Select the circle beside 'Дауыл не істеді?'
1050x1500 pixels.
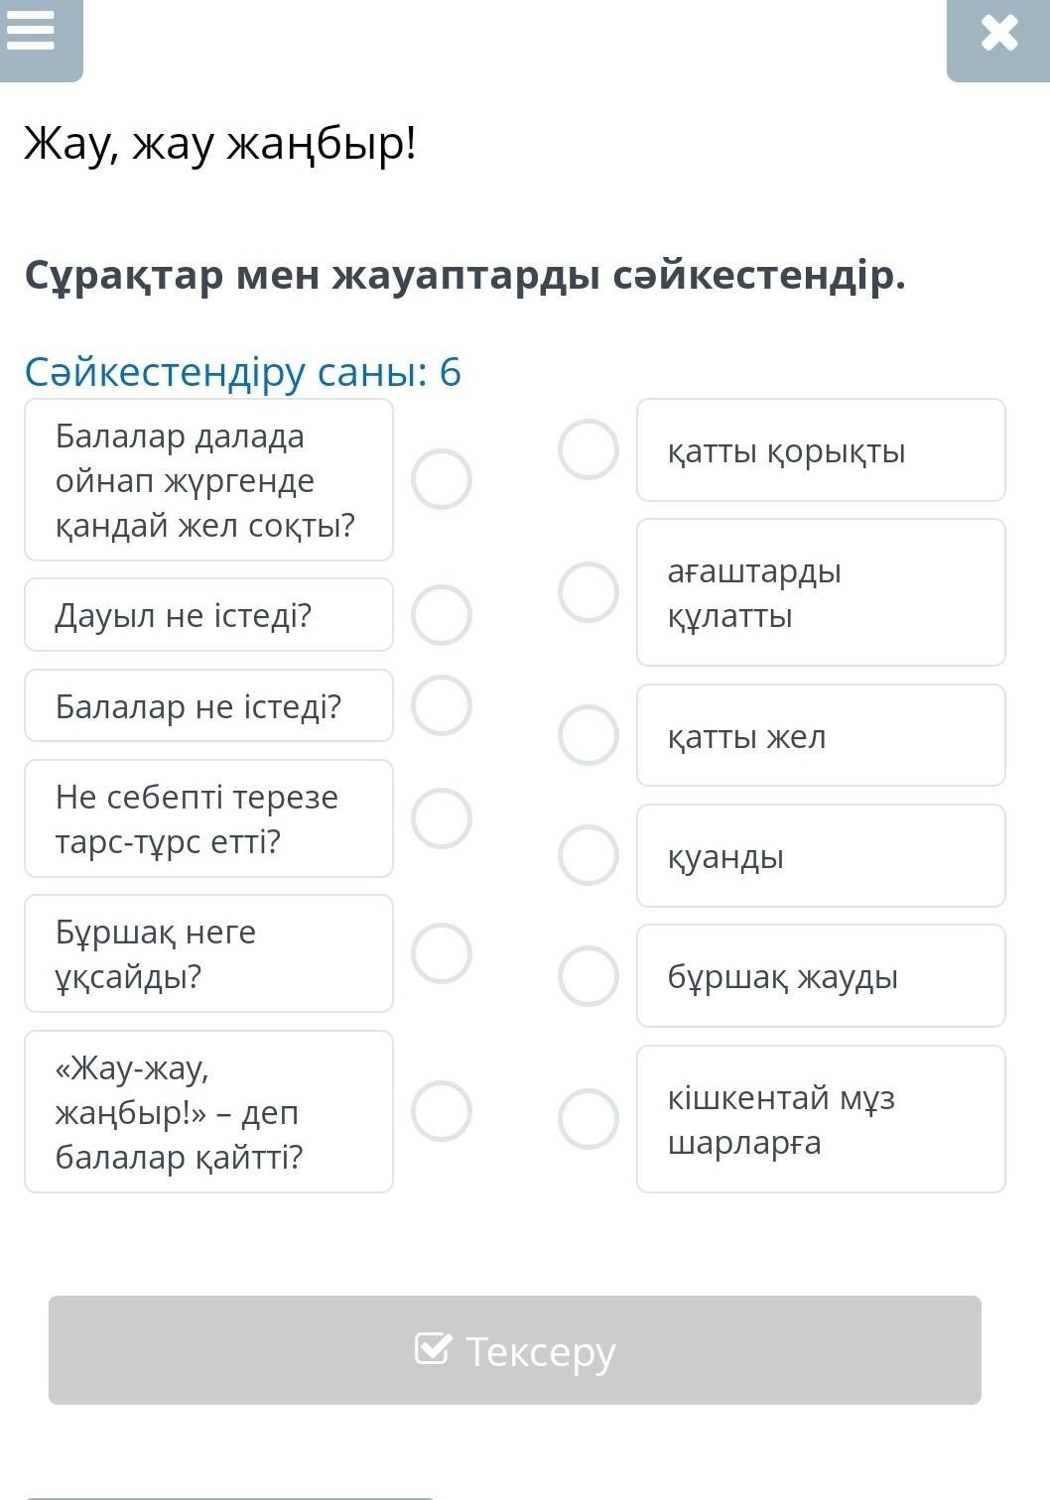pyautogui.click(x=442, y=615)
